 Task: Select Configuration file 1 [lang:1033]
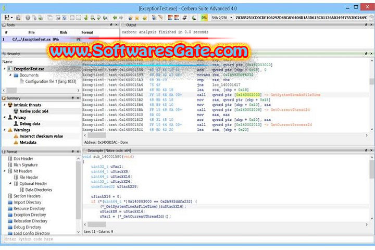[x=51, y=81]
